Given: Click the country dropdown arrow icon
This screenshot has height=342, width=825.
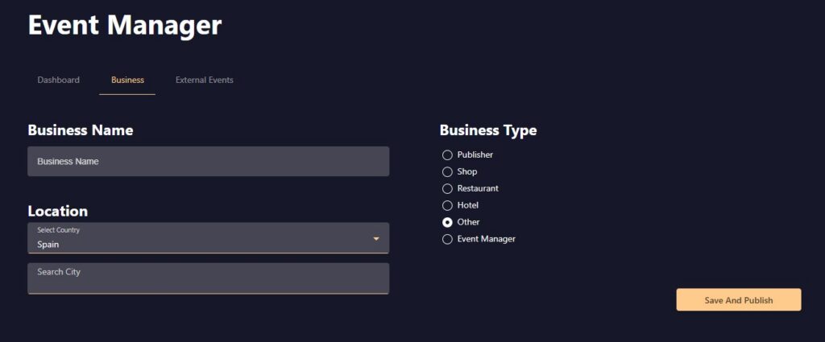Looking at the screenshot, I should pyautogui.click(x=376, y=238).
